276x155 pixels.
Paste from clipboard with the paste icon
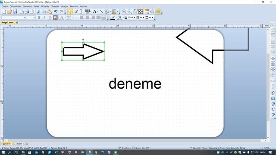coord(50,12)
